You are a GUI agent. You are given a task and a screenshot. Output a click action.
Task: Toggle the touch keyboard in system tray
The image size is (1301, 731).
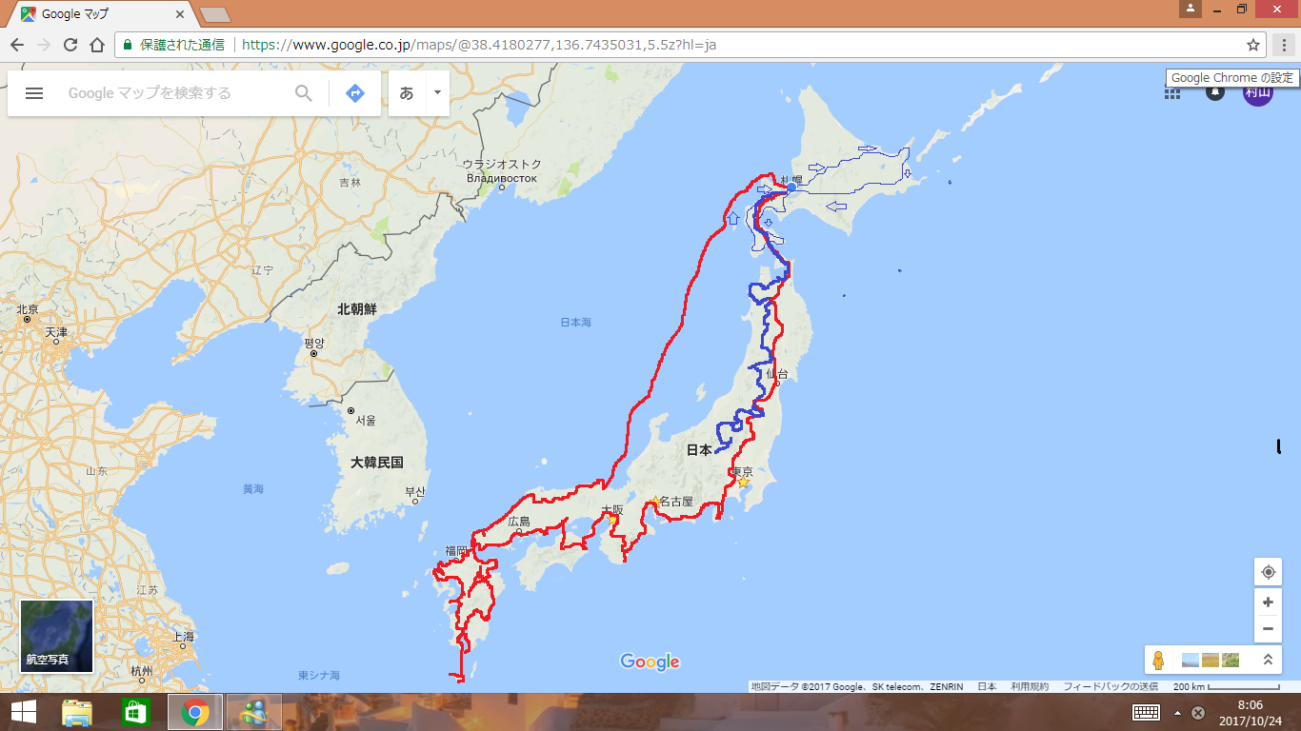click(1146, 712)
